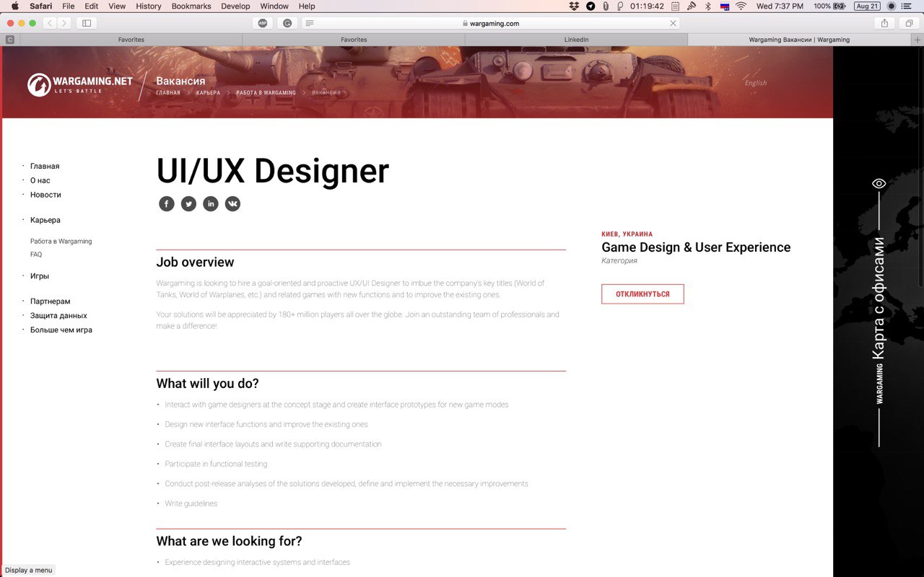The width and height of the screenshot is (924, 577).
Task: Open the Игры sidebar item
Action: 40,276
